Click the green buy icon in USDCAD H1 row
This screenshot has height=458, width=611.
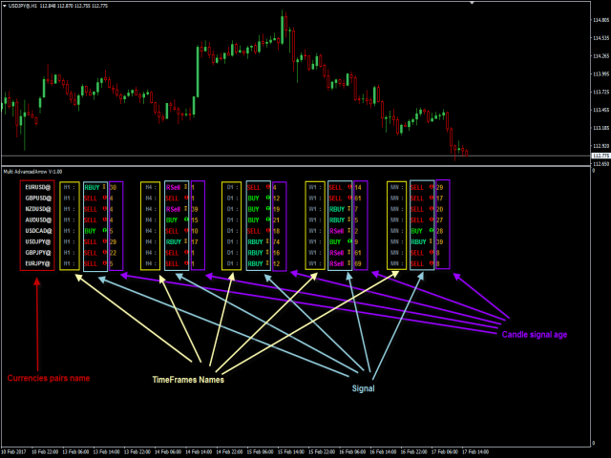[104, 231]
